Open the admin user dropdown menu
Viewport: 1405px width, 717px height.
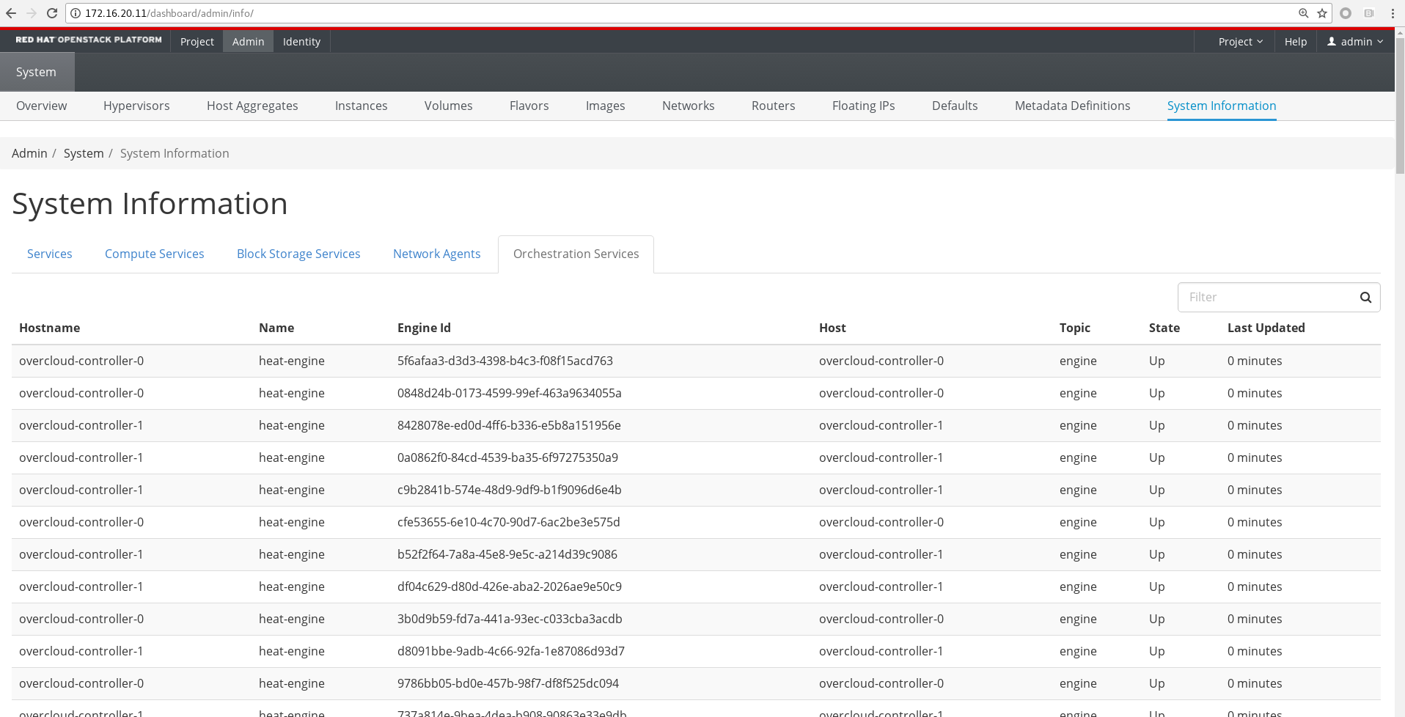pyautogui.click(x=1355, y=42)
